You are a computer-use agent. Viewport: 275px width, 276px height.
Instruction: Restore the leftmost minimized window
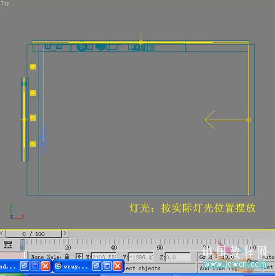coord(25,266)
